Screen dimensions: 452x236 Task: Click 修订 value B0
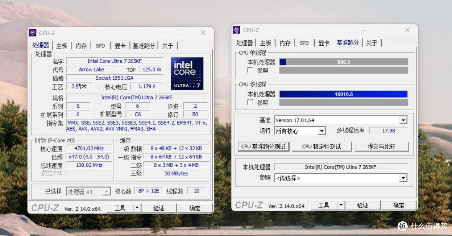(x=195, y=114)
